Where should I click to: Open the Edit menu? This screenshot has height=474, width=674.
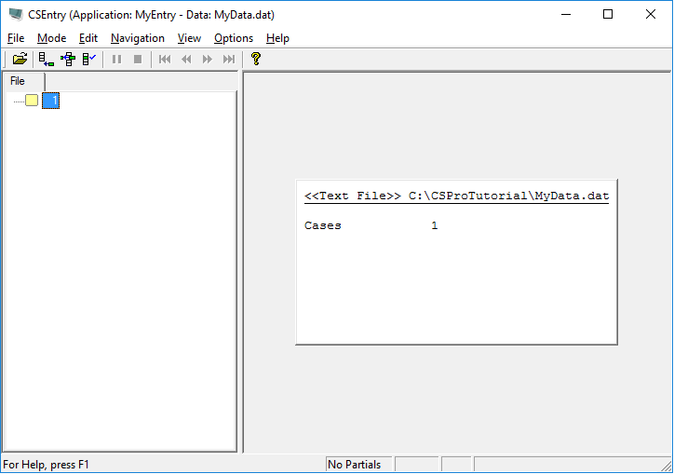pyautogui.click(x=88, y=38)
